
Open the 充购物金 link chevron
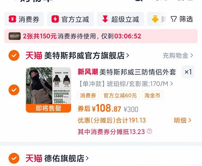pos(192,55)
